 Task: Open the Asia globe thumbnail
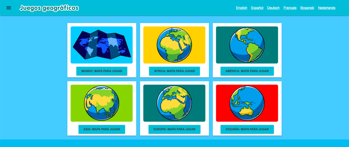pyautogui.click(x=102, y=103)
